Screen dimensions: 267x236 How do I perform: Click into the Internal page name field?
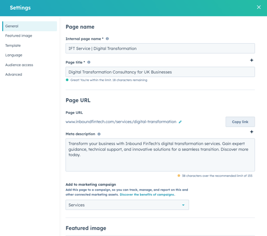click(x=160, y=49)
